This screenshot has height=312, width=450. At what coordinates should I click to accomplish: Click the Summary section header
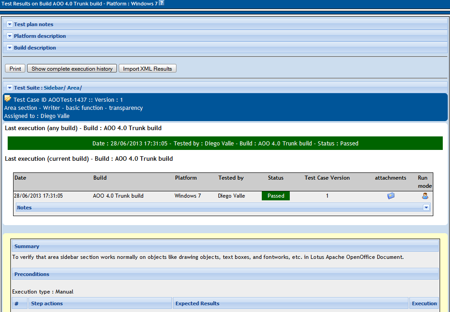click(225, 246)
